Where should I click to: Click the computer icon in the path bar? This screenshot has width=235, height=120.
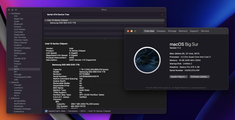click(x=46, y=111)
